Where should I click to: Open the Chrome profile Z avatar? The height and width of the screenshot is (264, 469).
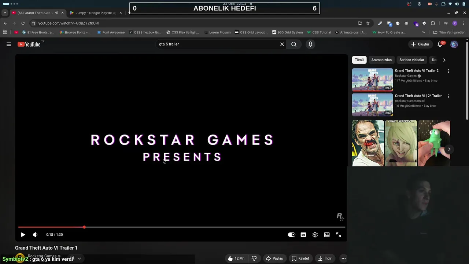point(455,23)
